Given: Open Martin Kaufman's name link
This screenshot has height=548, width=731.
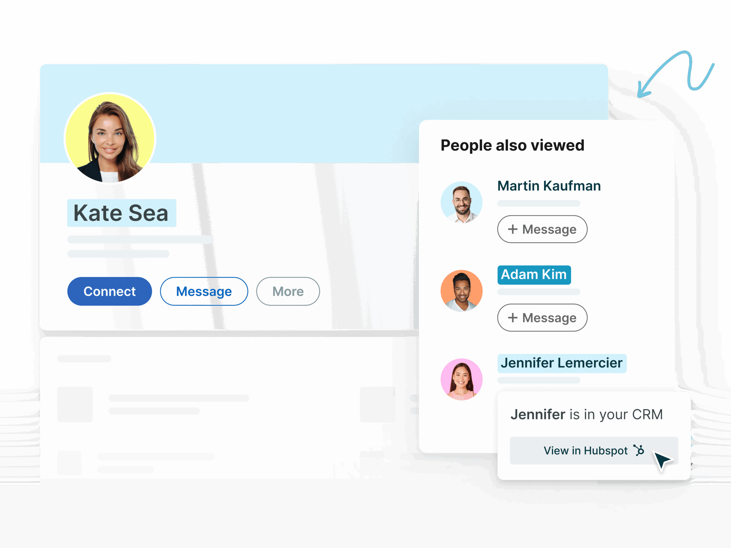Looking at the screenshot, I should pos(549,186).
